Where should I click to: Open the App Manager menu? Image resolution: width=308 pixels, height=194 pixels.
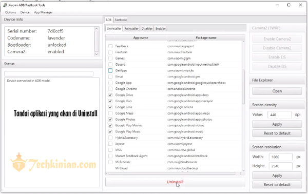[x=43, y=12]
